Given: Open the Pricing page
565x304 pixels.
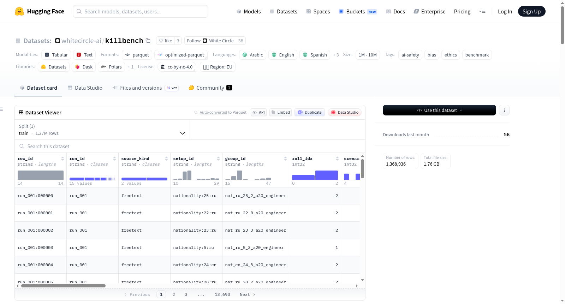Looking at the screenshot, I should [x=462, y=11].
